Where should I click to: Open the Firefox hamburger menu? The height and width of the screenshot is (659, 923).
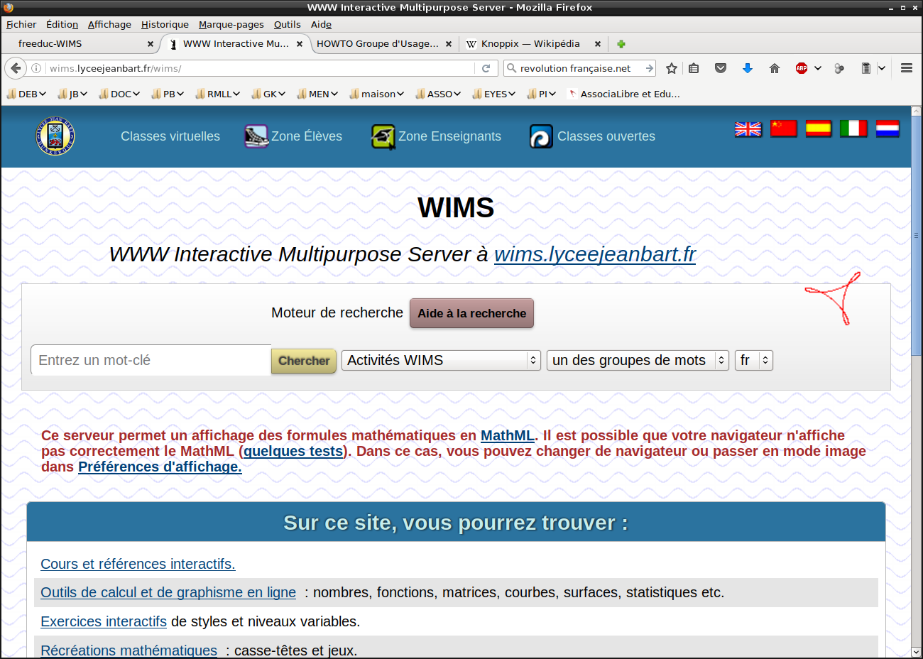[906, 68]
